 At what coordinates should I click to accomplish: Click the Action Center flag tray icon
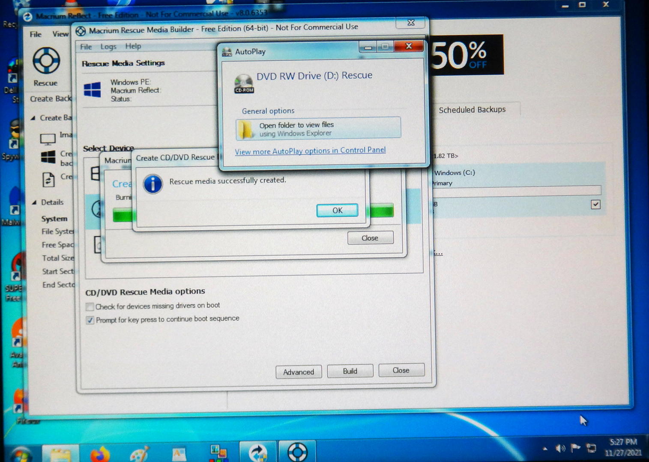coord(575,448)
